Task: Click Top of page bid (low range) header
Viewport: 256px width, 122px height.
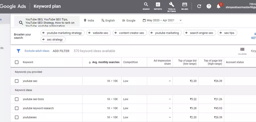Action: coord(187,62)
